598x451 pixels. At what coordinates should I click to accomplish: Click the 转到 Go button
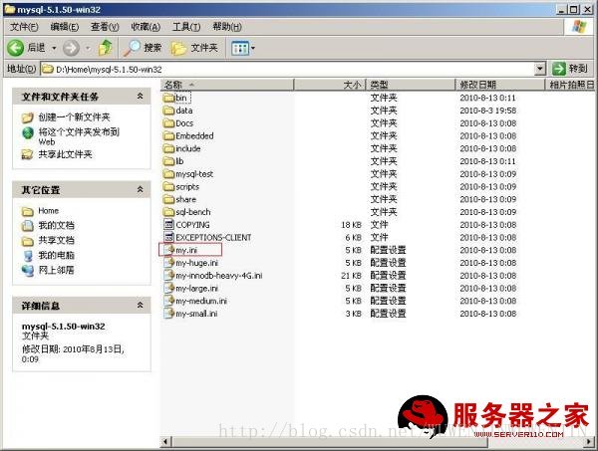pos(570,69)
